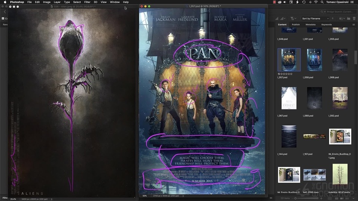Open the Sort by Filename dropdown

315,19
